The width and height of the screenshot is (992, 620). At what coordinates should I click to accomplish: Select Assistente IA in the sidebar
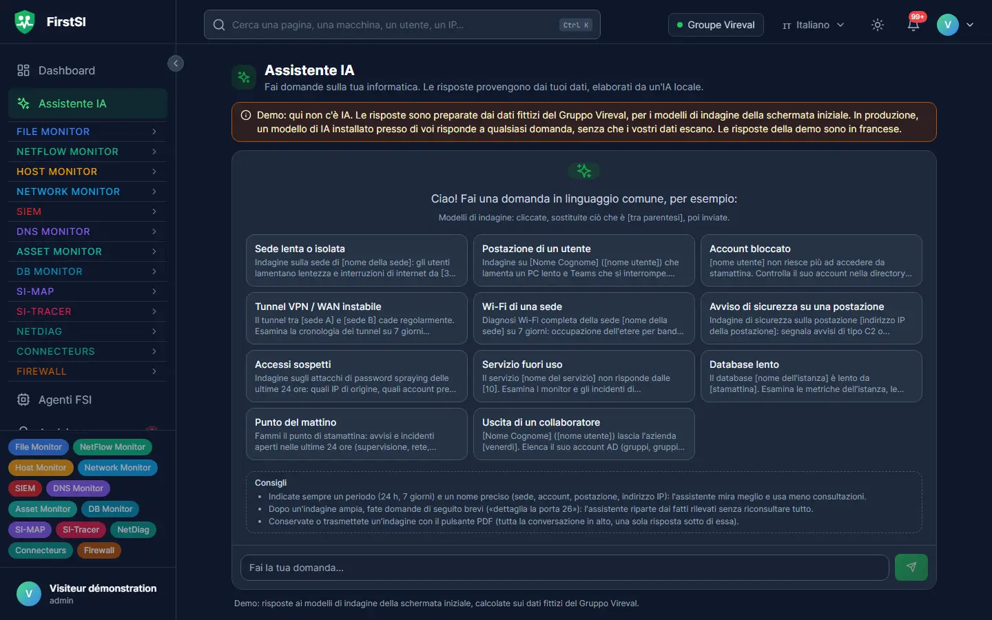[x=87, y=103]
